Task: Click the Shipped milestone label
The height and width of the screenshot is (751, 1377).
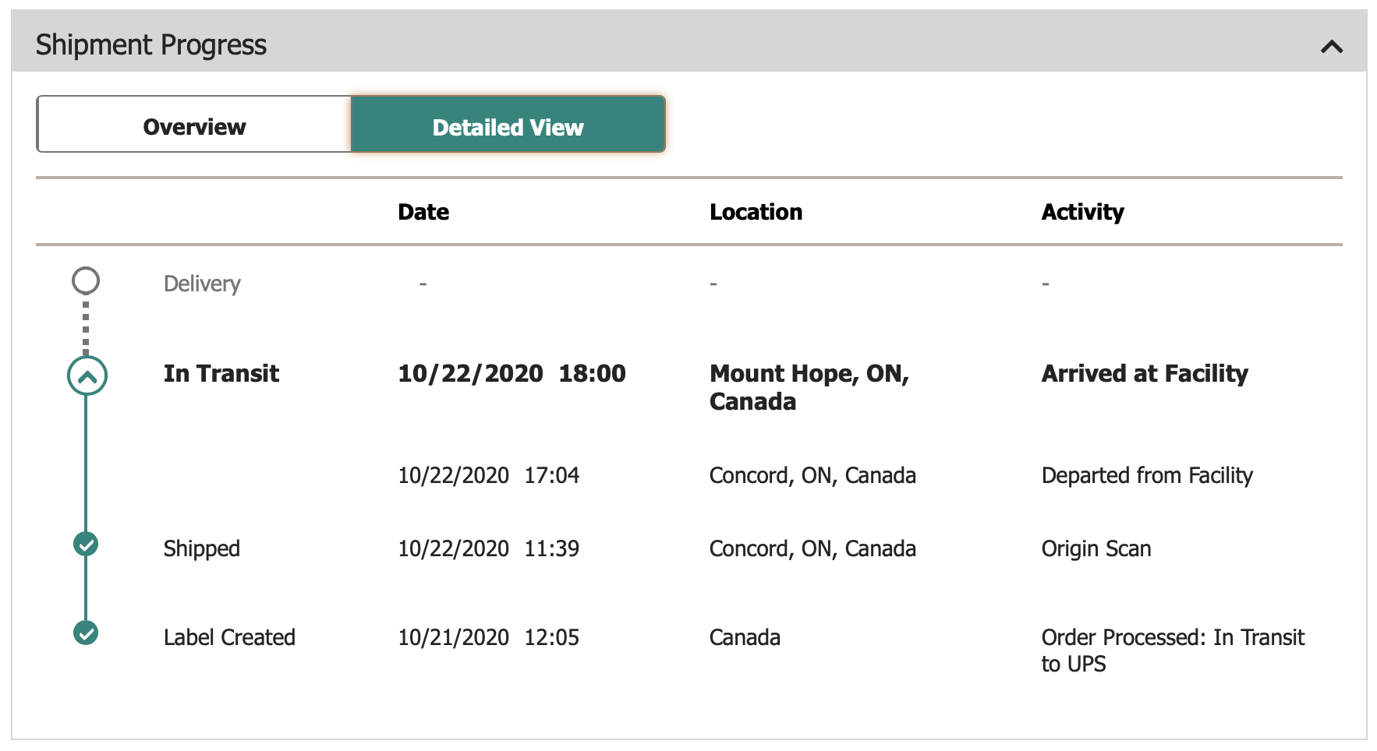Action: (x=202, y=548)
